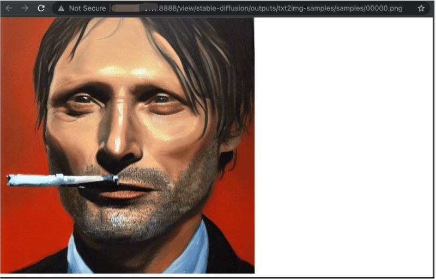Click the Not Secure warning triangle icon
The image size is (436, 279).
point(61,9)
